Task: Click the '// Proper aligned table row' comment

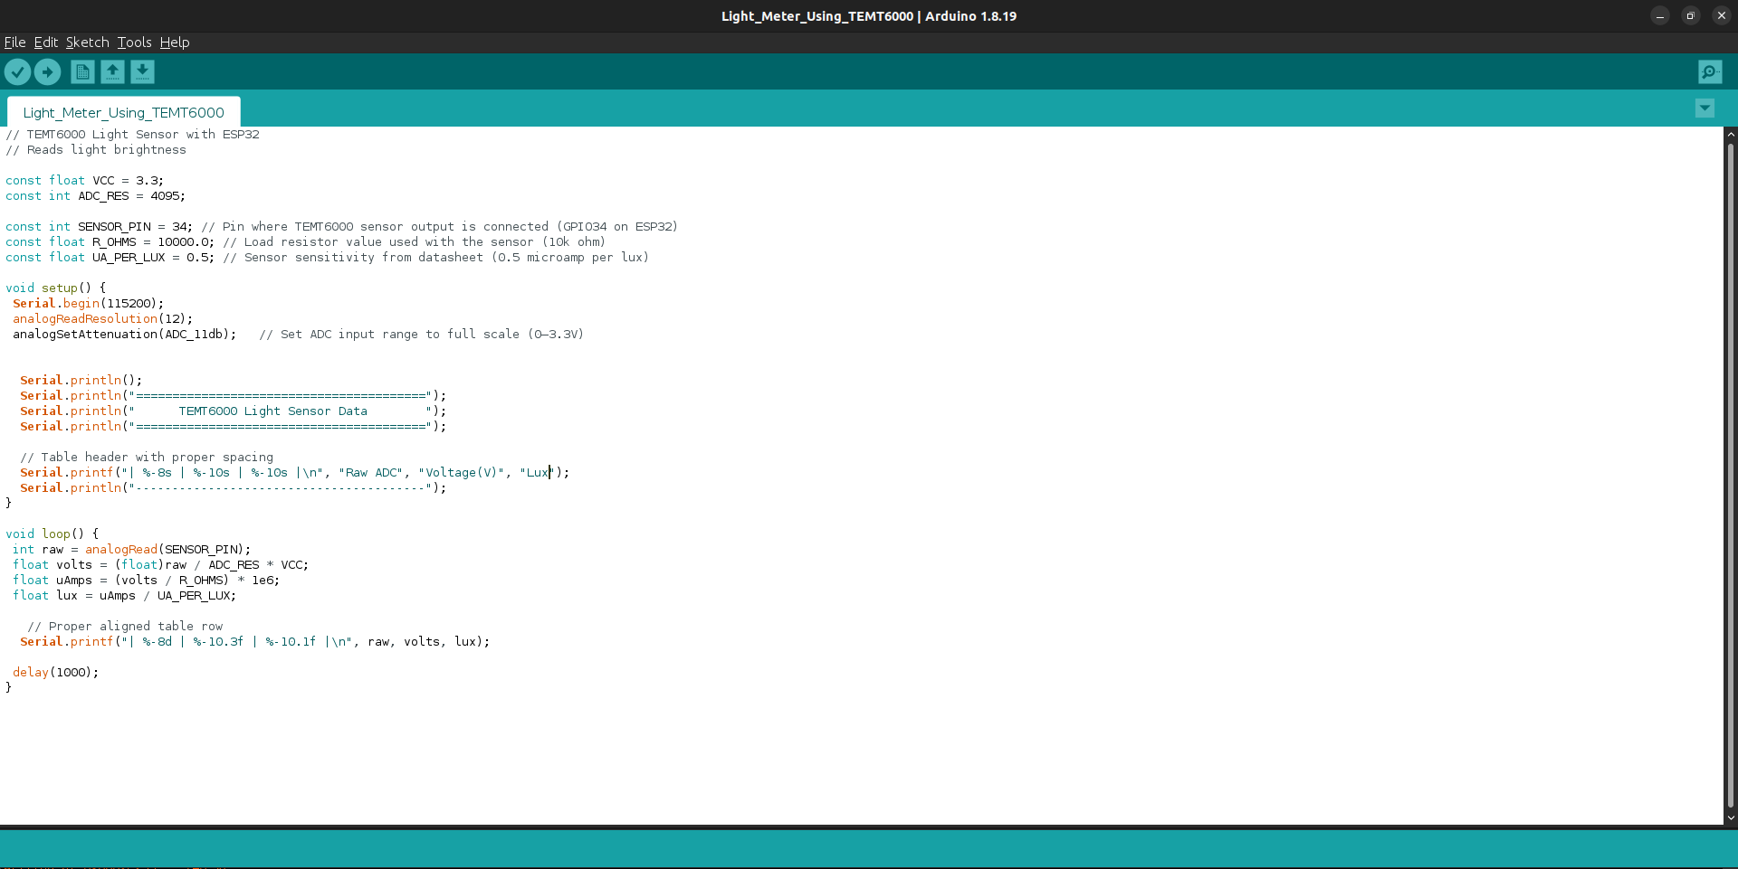Action: click(125, 627)
